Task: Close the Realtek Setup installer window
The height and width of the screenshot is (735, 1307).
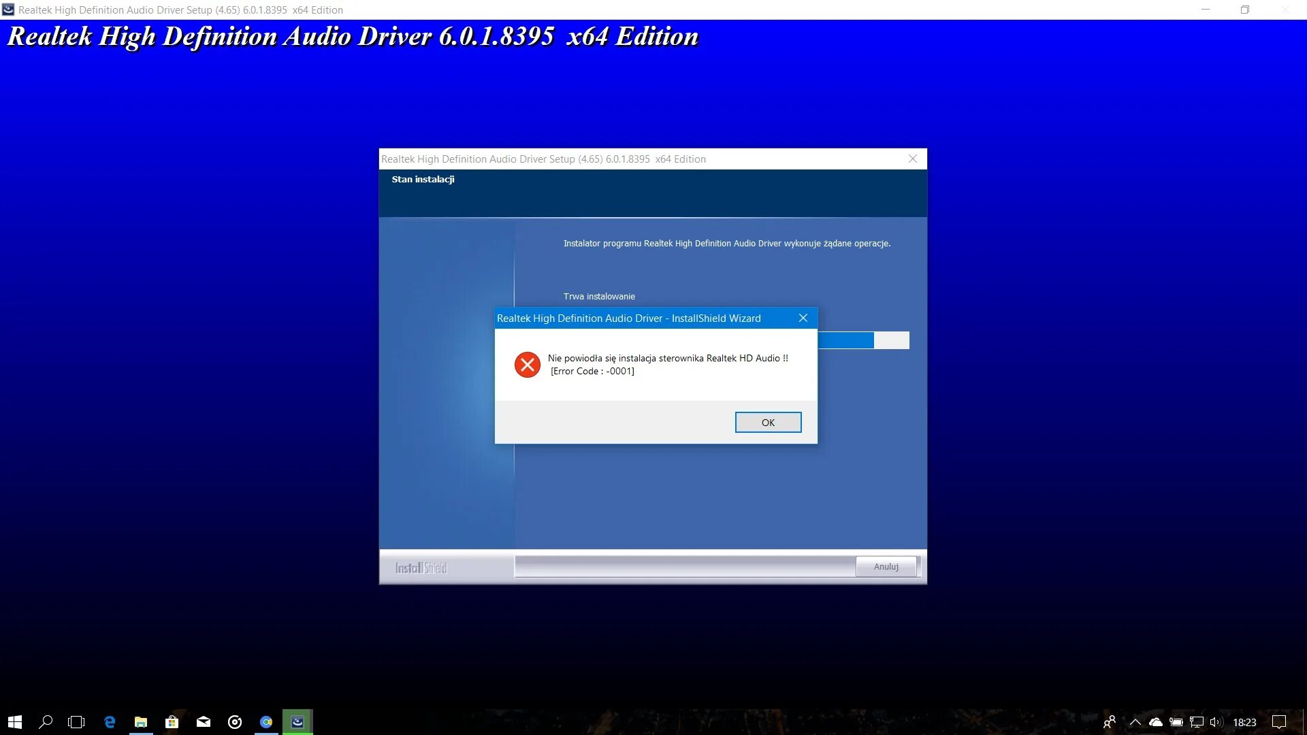Action: 913,159
